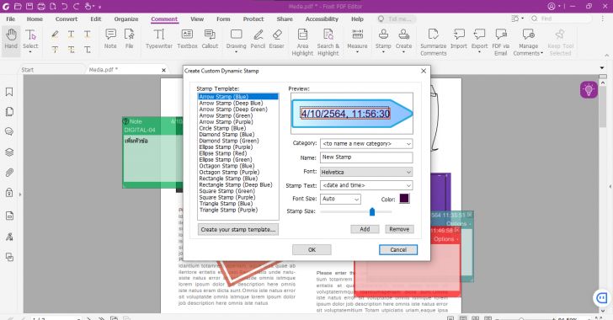Select Ellipse Stamp (Red) template

pyautogui.click(x=223, y=153)
